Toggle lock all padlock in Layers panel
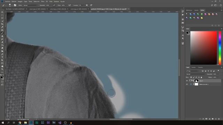The image size is (223, 125). click(201, 77)
